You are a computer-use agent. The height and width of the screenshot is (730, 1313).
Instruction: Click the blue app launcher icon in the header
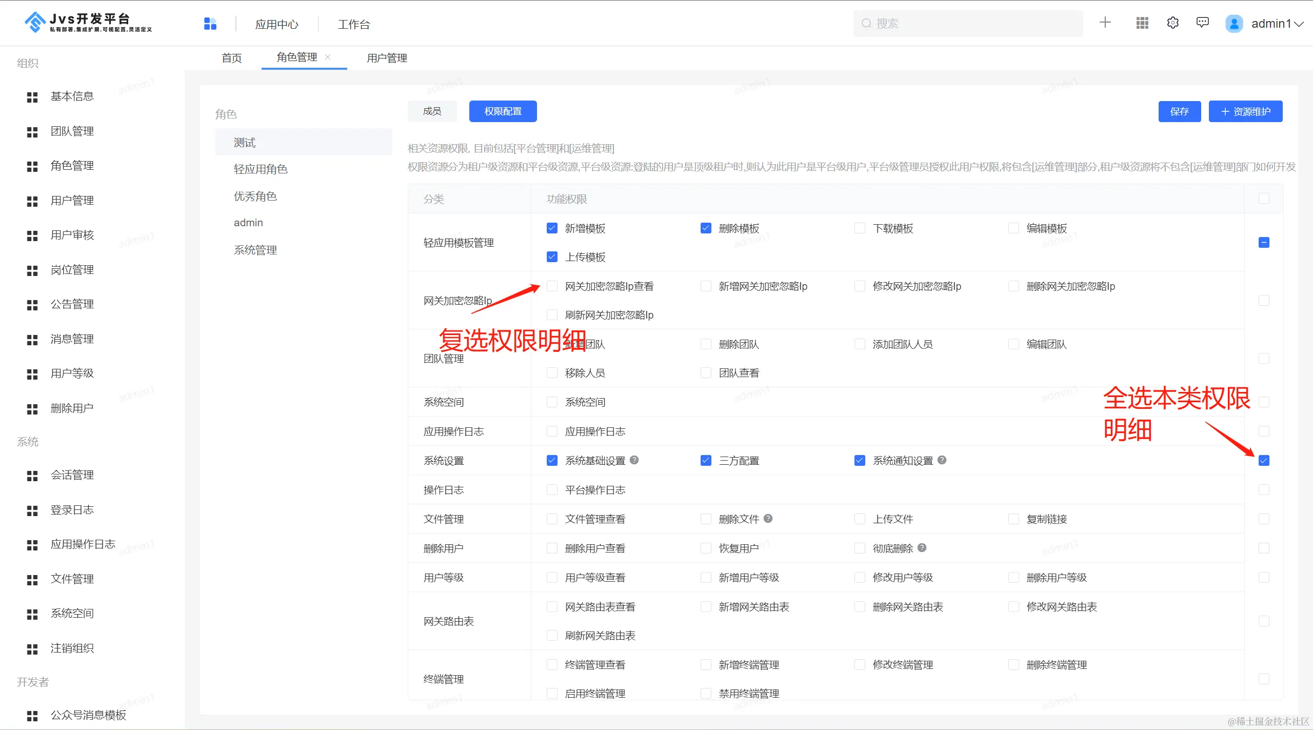coord(210,24)
